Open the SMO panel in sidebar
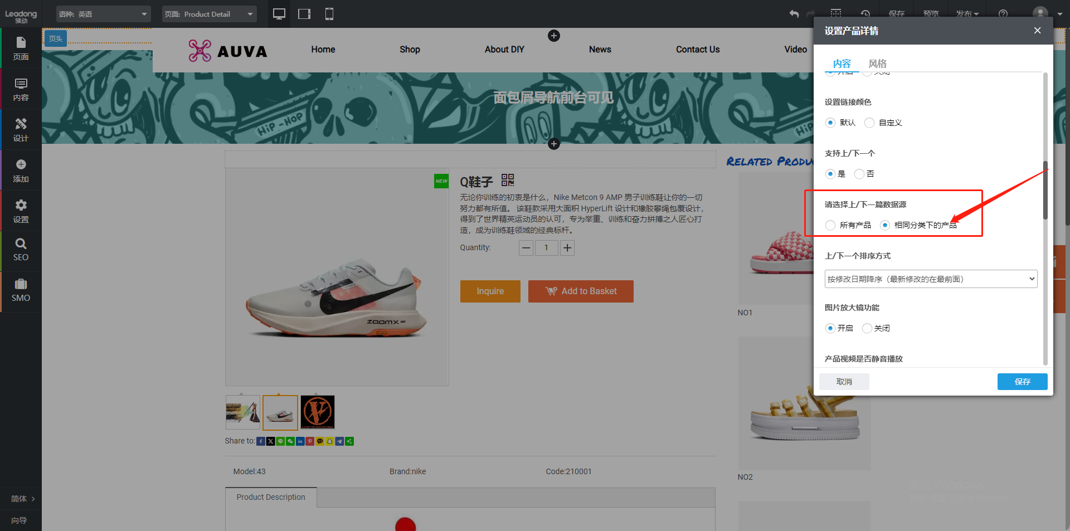 click(21, 290)
